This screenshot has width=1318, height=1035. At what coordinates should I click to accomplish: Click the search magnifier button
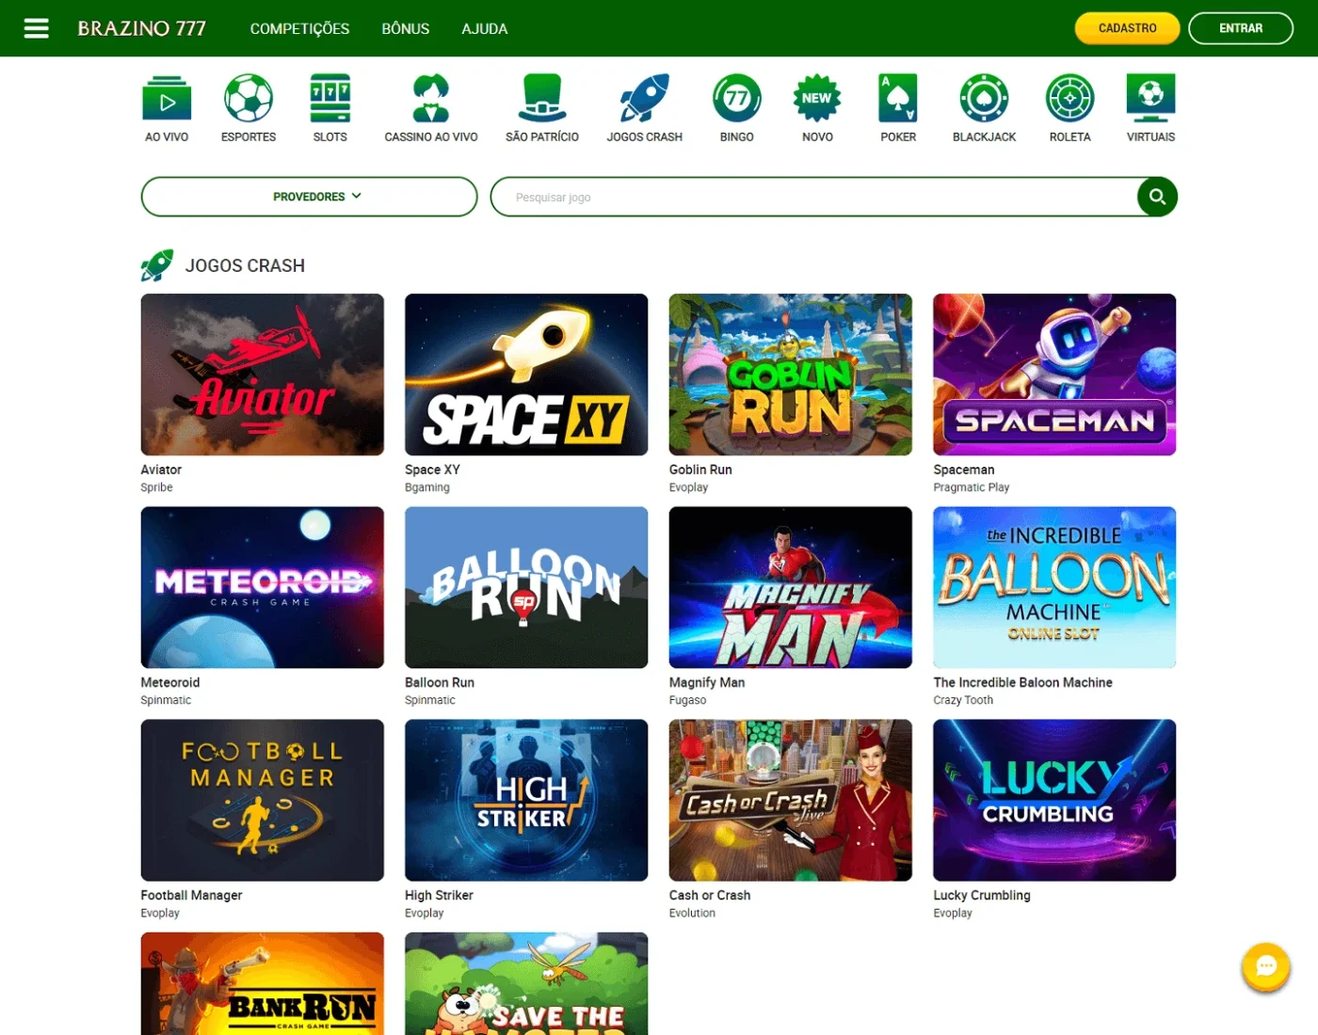(1157, 197)
